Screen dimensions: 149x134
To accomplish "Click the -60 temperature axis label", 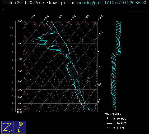I will pos(46,17).
